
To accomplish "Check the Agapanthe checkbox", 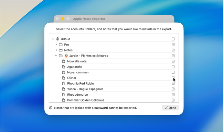I will coord(173,67).
